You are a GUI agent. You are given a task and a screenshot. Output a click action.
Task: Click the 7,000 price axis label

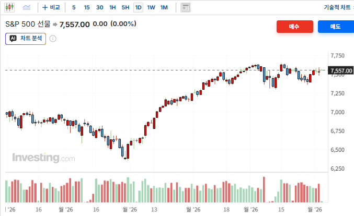click(x=337, y=112)
